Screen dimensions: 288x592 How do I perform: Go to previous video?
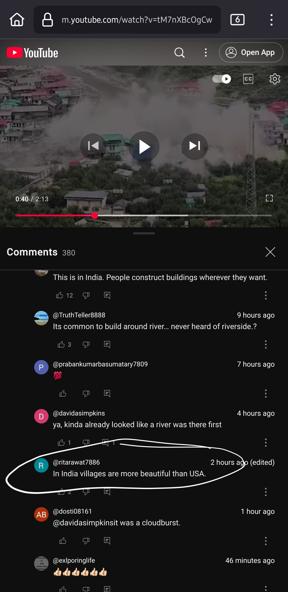pos(93,146)
